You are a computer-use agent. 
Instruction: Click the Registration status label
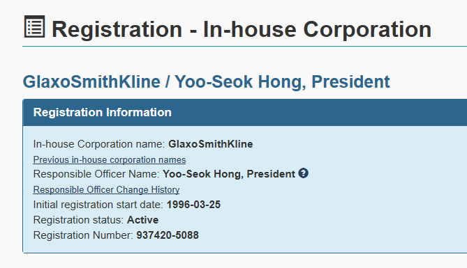click(x=78, y=220)
